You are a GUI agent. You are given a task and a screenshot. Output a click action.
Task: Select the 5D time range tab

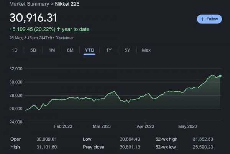33,50
